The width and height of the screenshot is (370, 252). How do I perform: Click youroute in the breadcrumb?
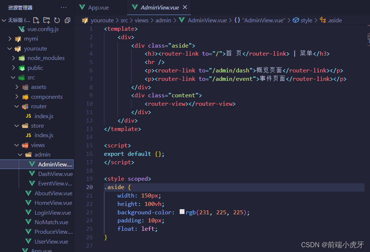pyautogui.click(x=102, y=20)
